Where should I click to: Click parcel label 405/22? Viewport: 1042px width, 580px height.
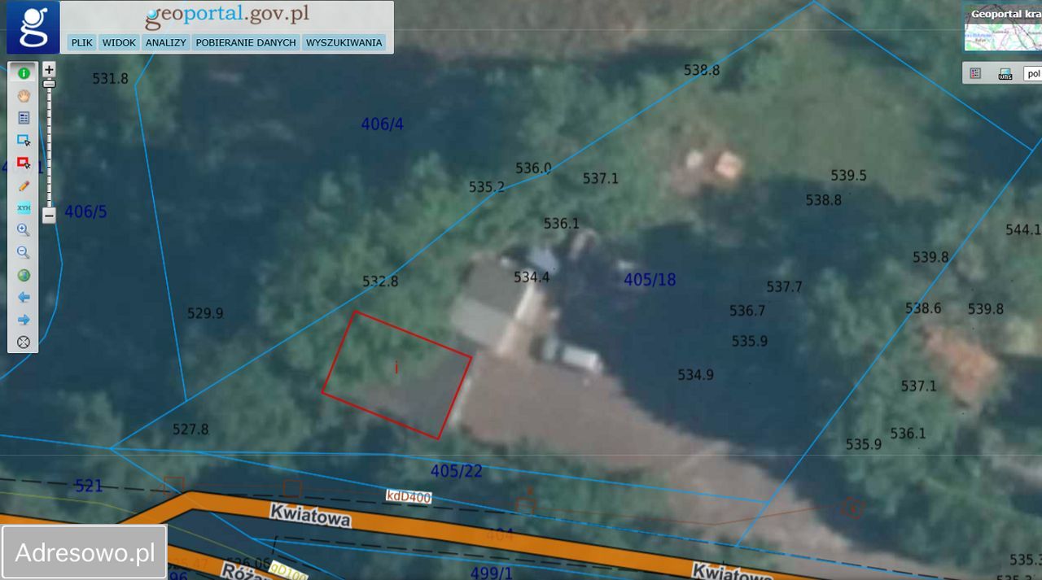[456, 471]
